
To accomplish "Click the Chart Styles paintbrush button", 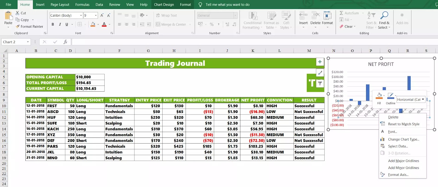I will click(320, 73).
